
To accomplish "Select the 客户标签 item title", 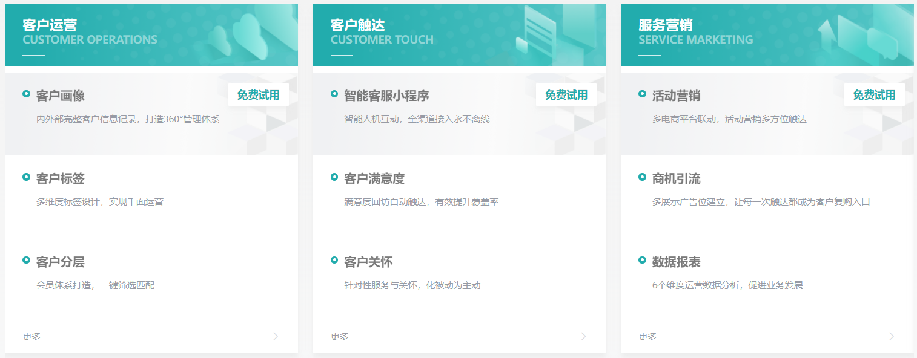I will (x=61, y=178).
